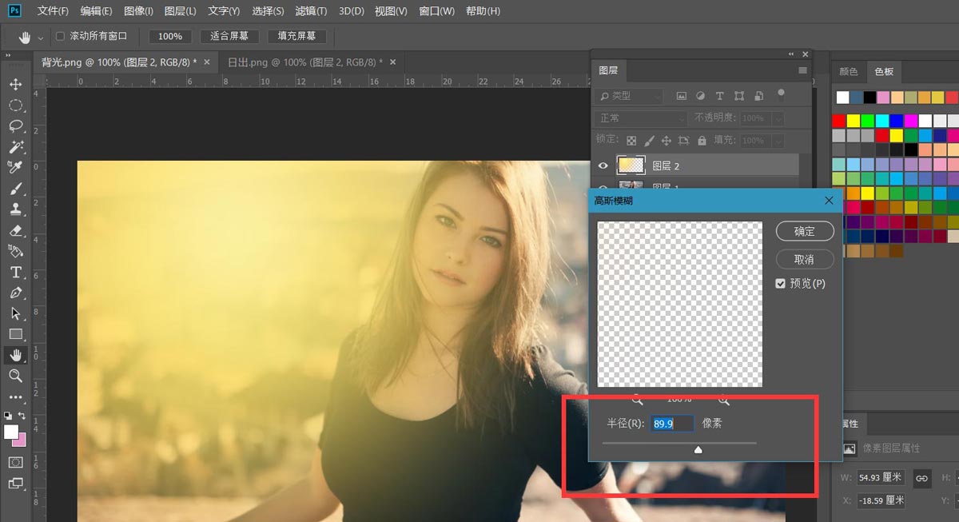Select the Pen tool
The image size is (959, 522).
tap(15, 293)
